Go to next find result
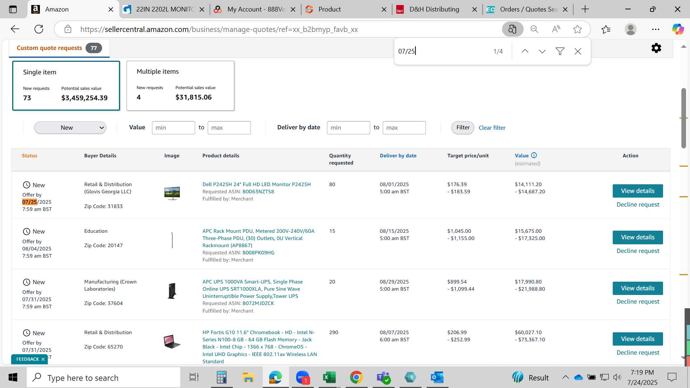This screenshot has width=690, height=388. pyautogui.click(x=542, y=51)
